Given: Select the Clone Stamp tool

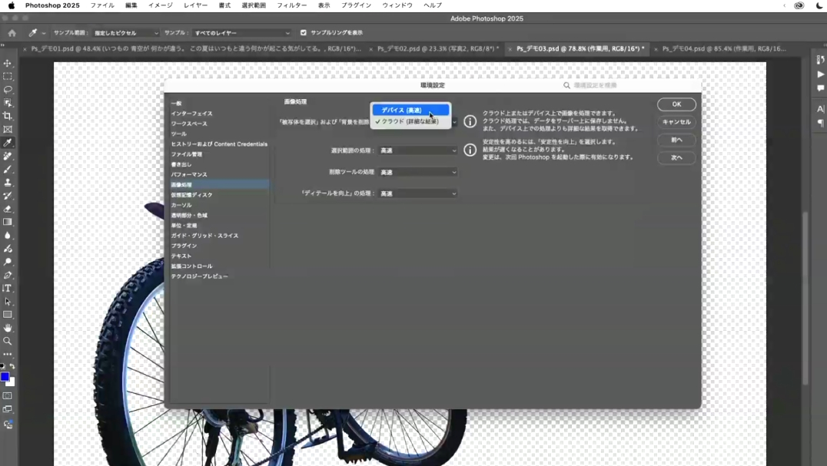Looking at the screenshot, I should point(8,182).
